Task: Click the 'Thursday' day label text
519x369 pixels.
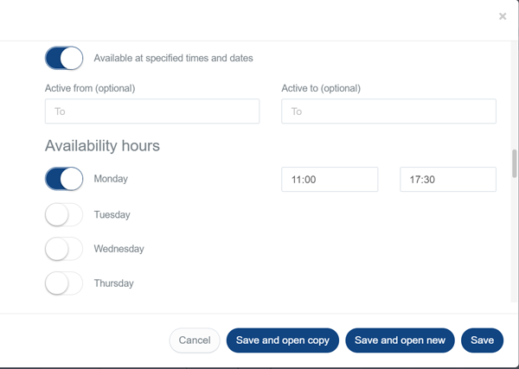Action: coord(114,283)
